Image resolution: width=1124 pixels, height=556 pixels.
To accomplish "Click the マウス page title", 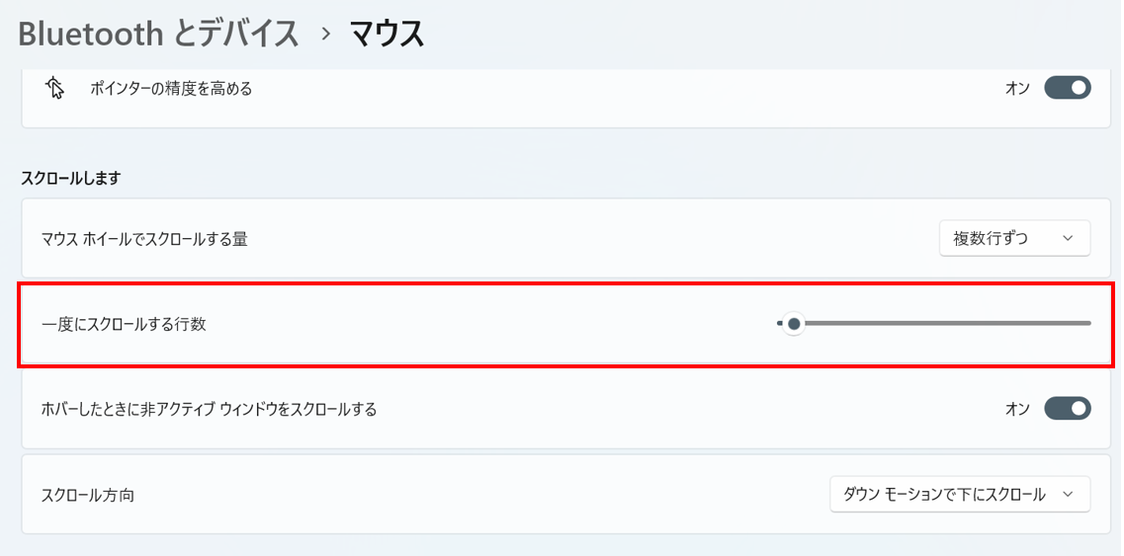I will tap(388, 35).
